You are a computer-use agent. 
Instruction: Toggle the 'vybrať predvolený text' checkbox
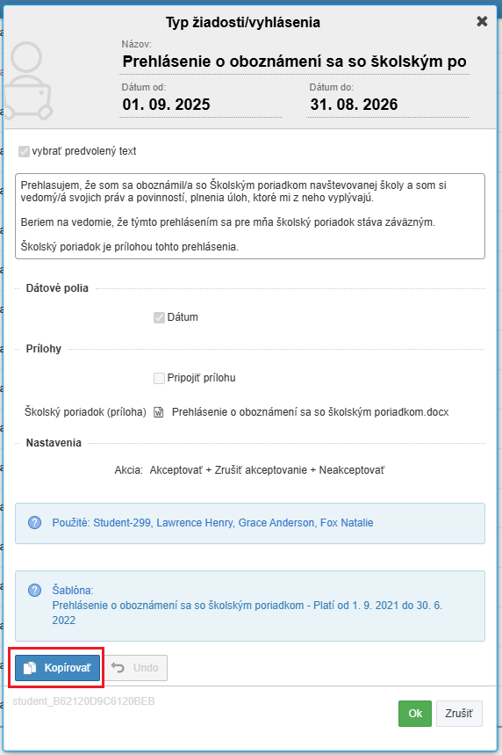coord(24,151)
